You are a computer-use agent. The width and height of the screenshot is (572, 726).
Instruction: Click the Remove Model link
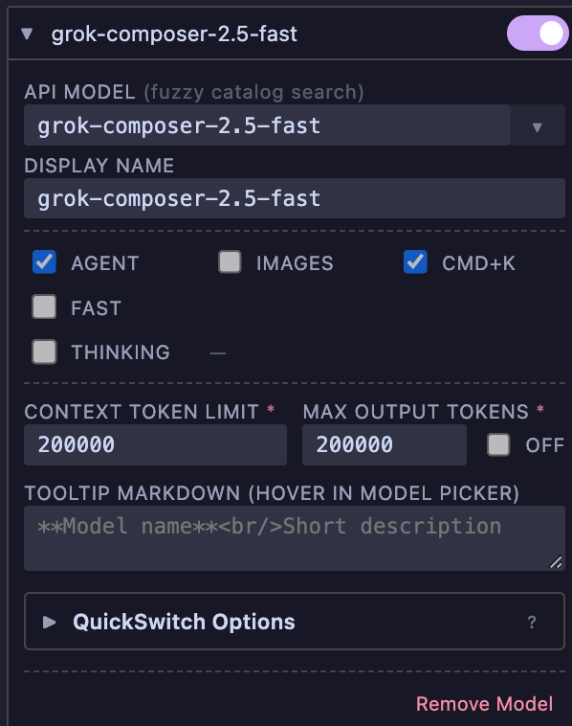coord(484,704)
